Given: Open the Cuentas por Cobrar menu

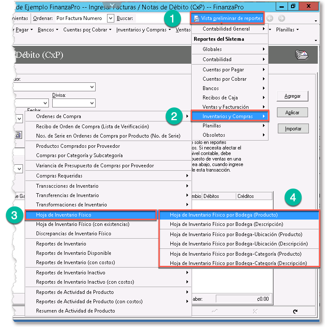Looking at the screenshot, I should (87, 30).
